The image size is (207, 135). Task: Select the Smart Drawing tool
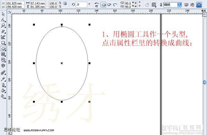(3, 37)
